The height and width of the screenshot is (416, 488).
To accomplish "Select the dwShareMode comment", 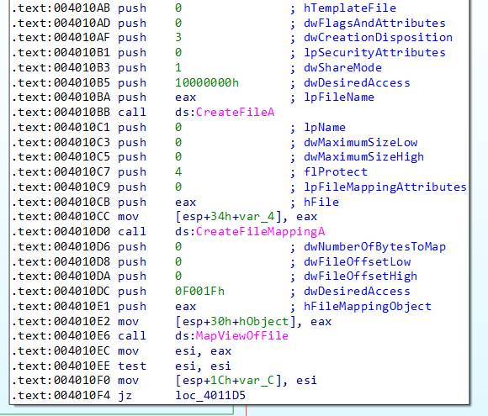I will [342, 68].
